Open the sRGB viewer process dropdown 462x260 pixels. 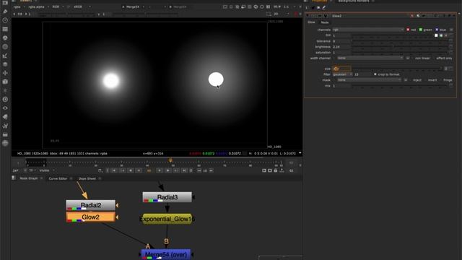point(82,6)
